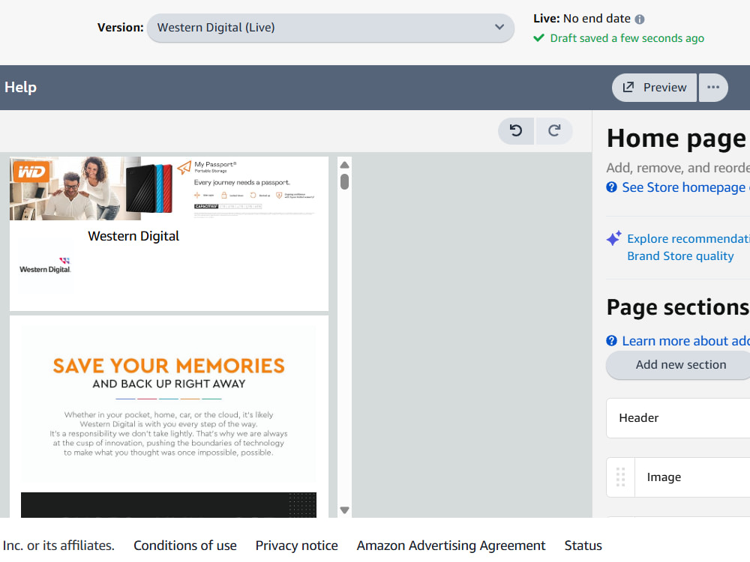The image size is (750, 562).
Task: Click the question mark icon beside Learn more
Action: (x=611, y=340)
